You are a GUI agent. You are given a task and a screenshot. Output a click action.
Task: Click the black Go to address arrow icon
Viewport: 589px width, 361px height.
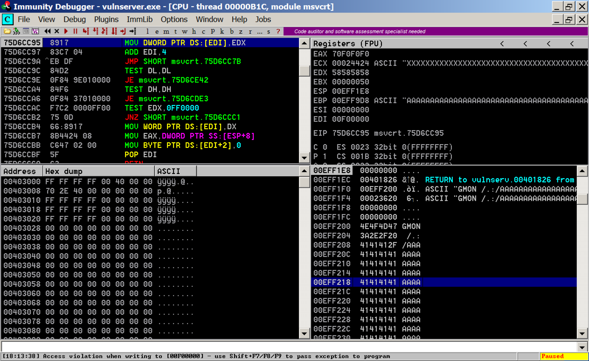pos(133,31)
